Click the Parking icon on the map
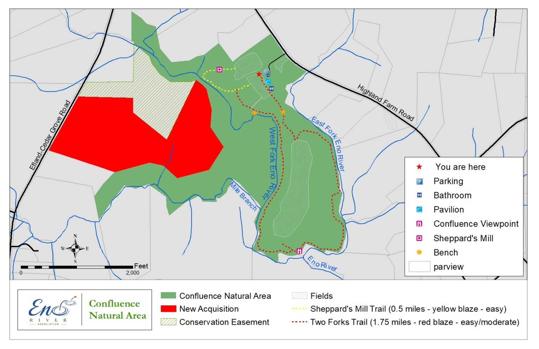 tap(266, 73)
